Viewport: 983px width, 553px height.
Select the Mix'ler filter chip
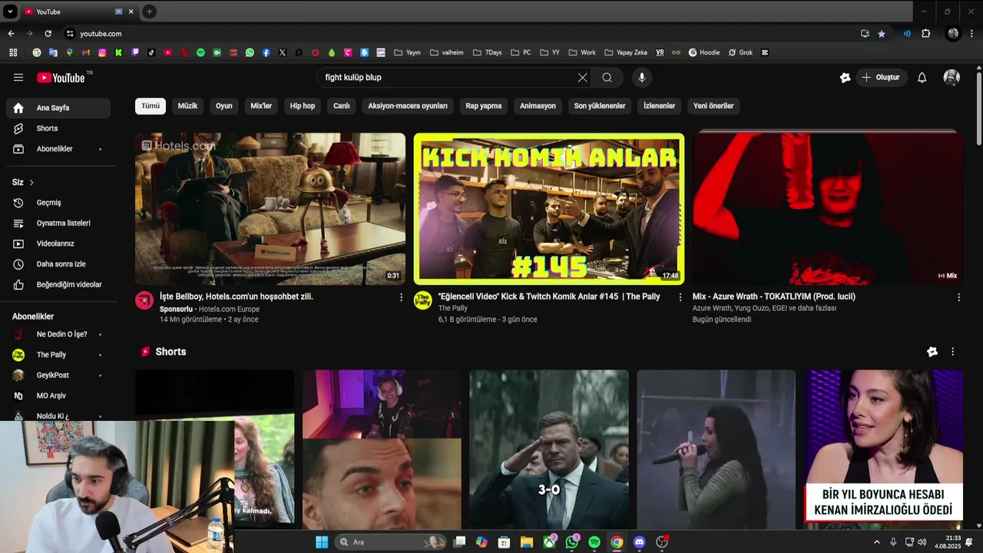[x=261, y=106]
